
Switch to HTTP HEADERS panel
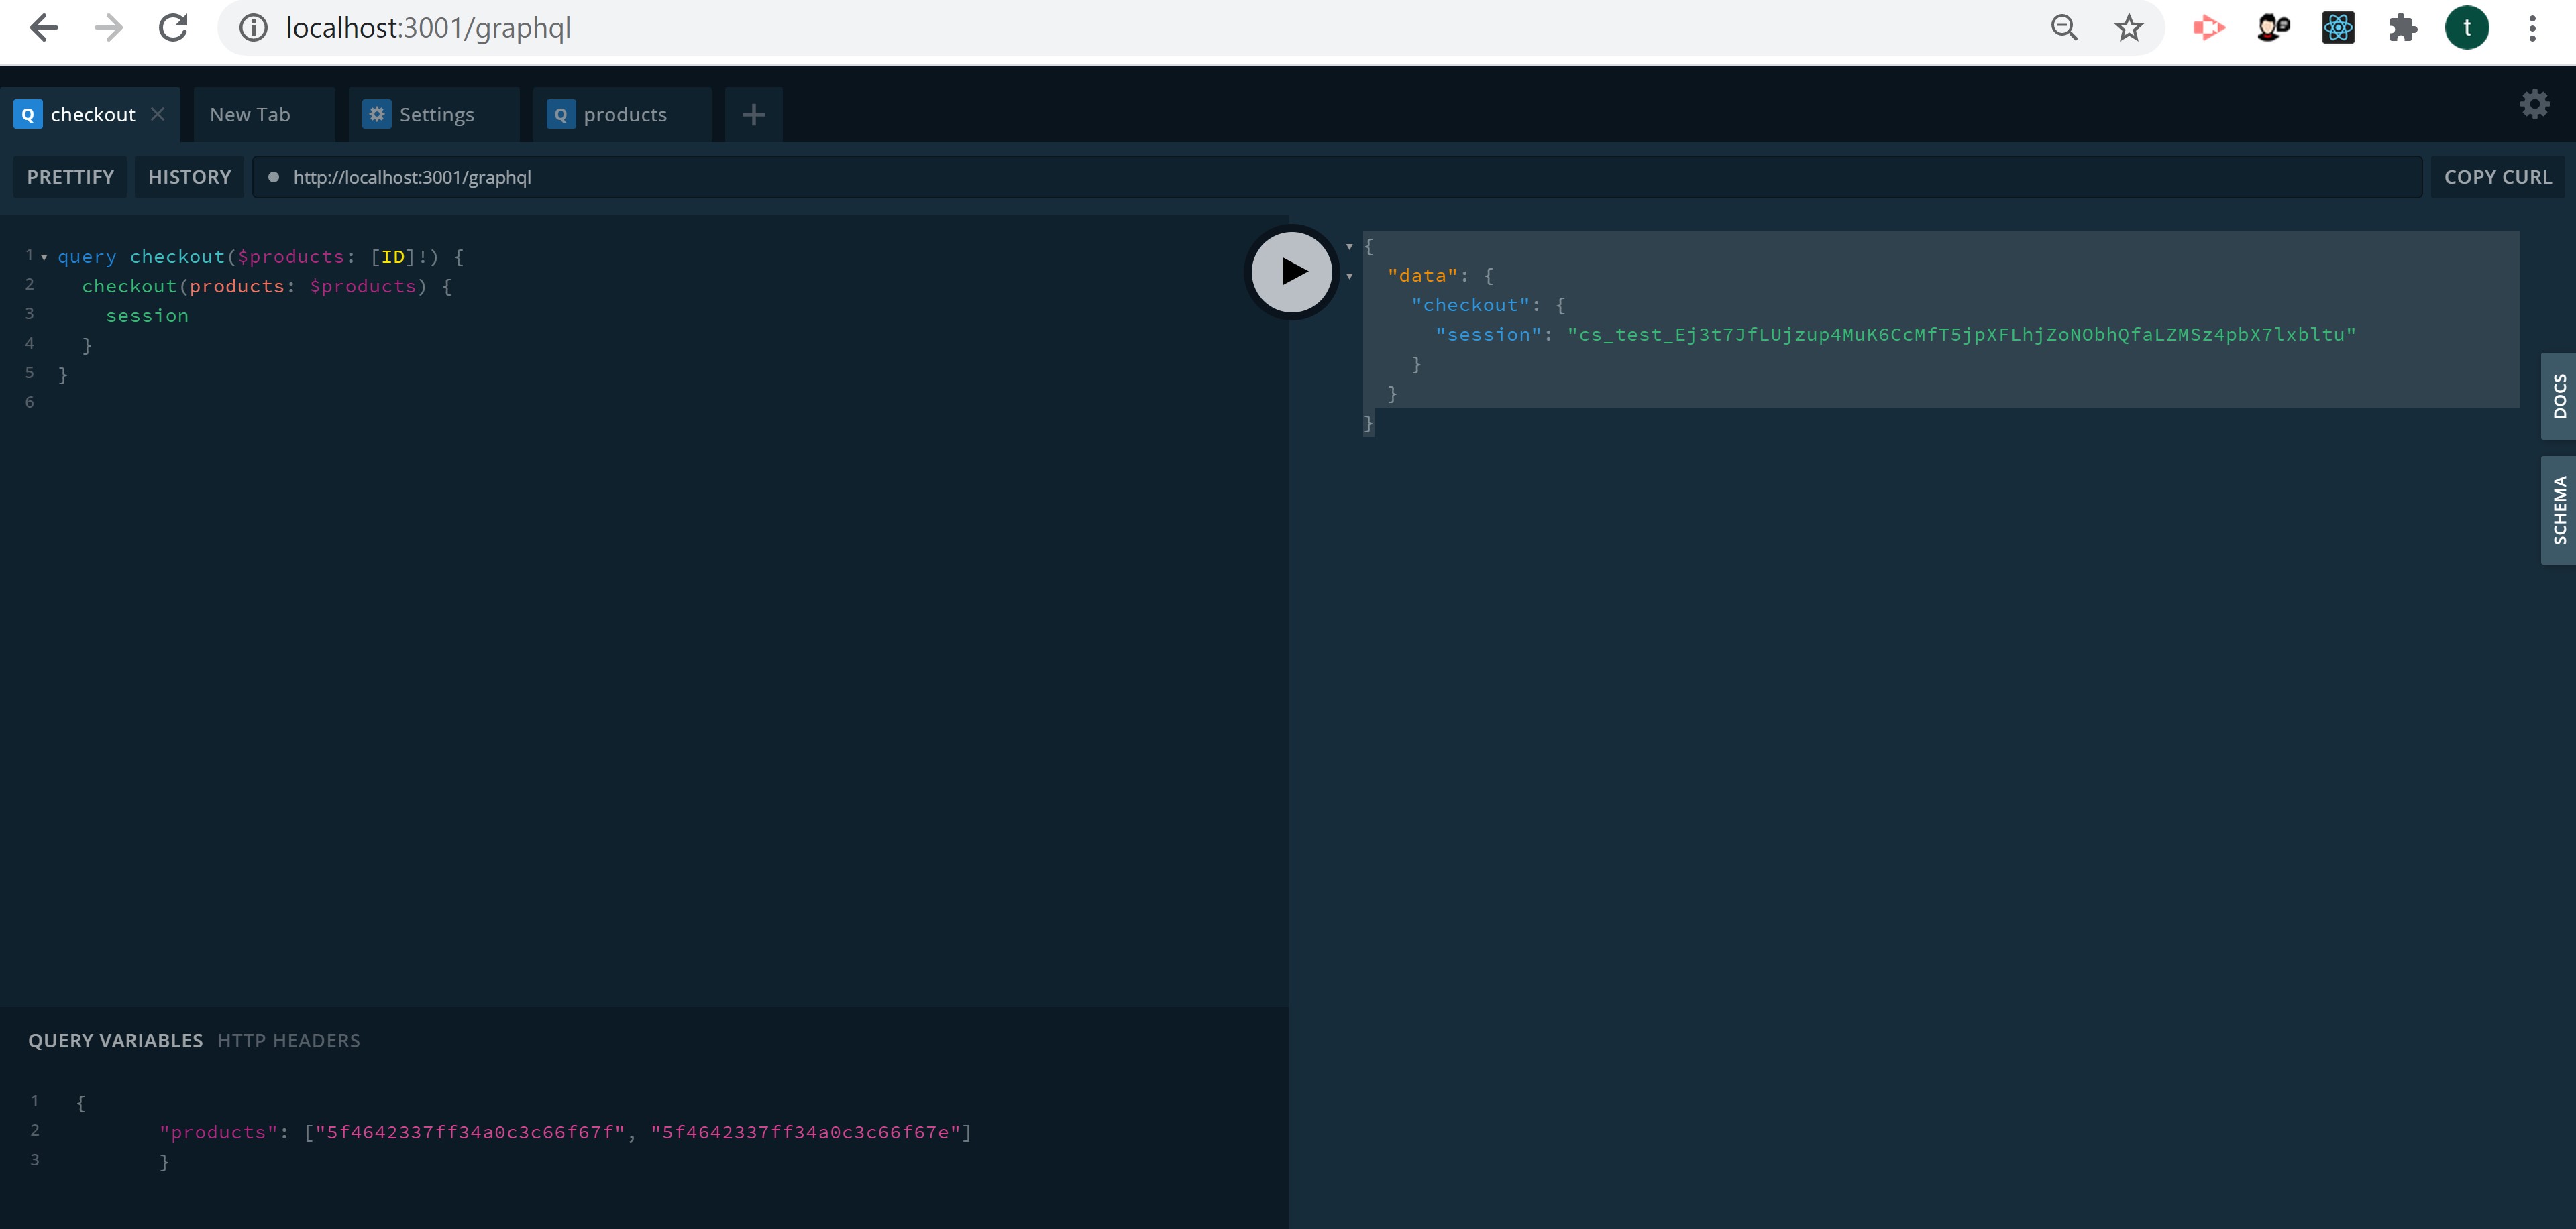288,1040
